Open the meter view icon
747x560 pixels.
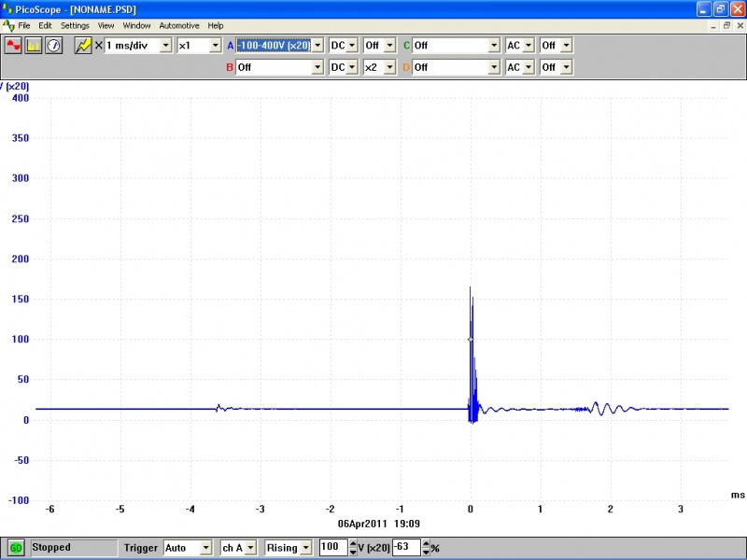pos(53,45)
